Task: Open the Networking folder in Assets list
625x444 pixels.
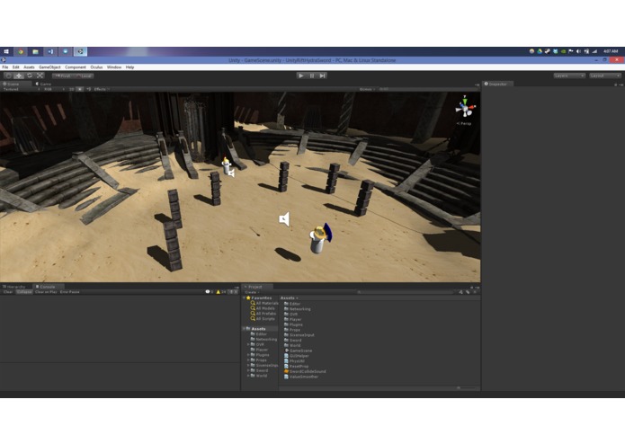Action: point(298,309)
